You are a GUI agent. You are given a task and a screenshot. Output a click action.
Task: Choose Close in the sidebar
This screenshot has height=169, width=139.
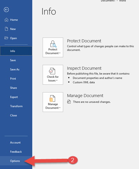tap(16, 115)
